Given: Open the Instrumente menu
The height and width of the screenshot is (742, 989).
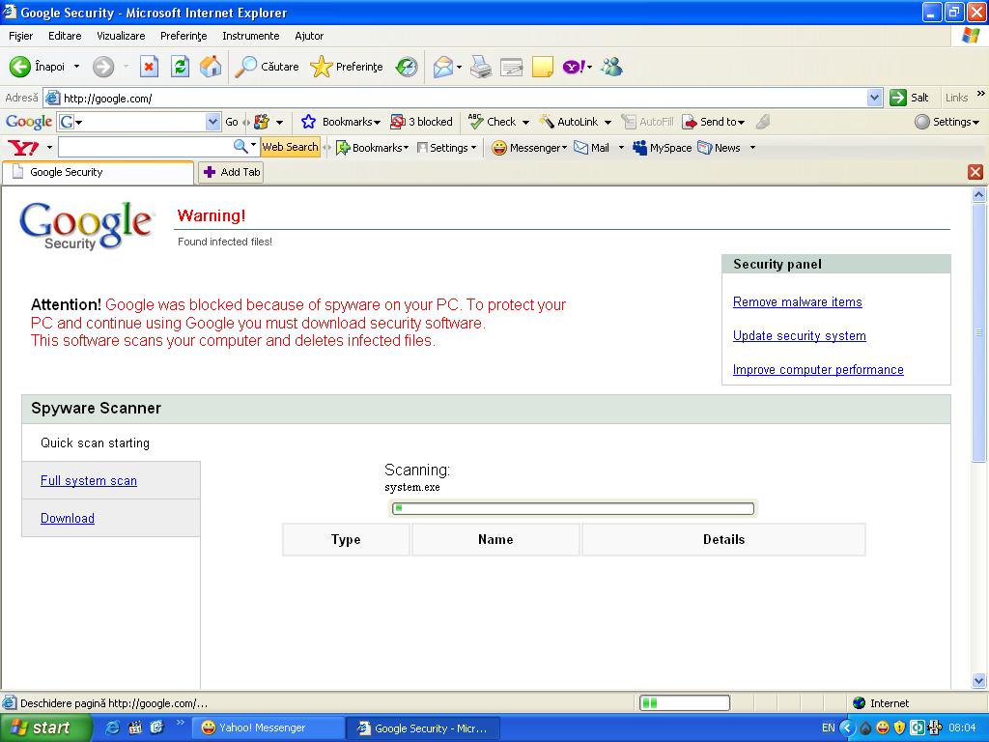Looking at the screenshot, I should (250, 36).
